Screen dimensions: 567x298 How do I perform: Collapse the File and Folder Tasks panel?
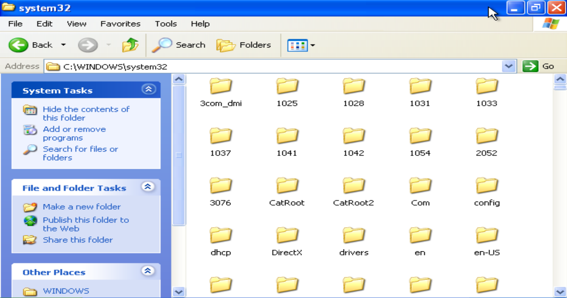tap(148, 187)
